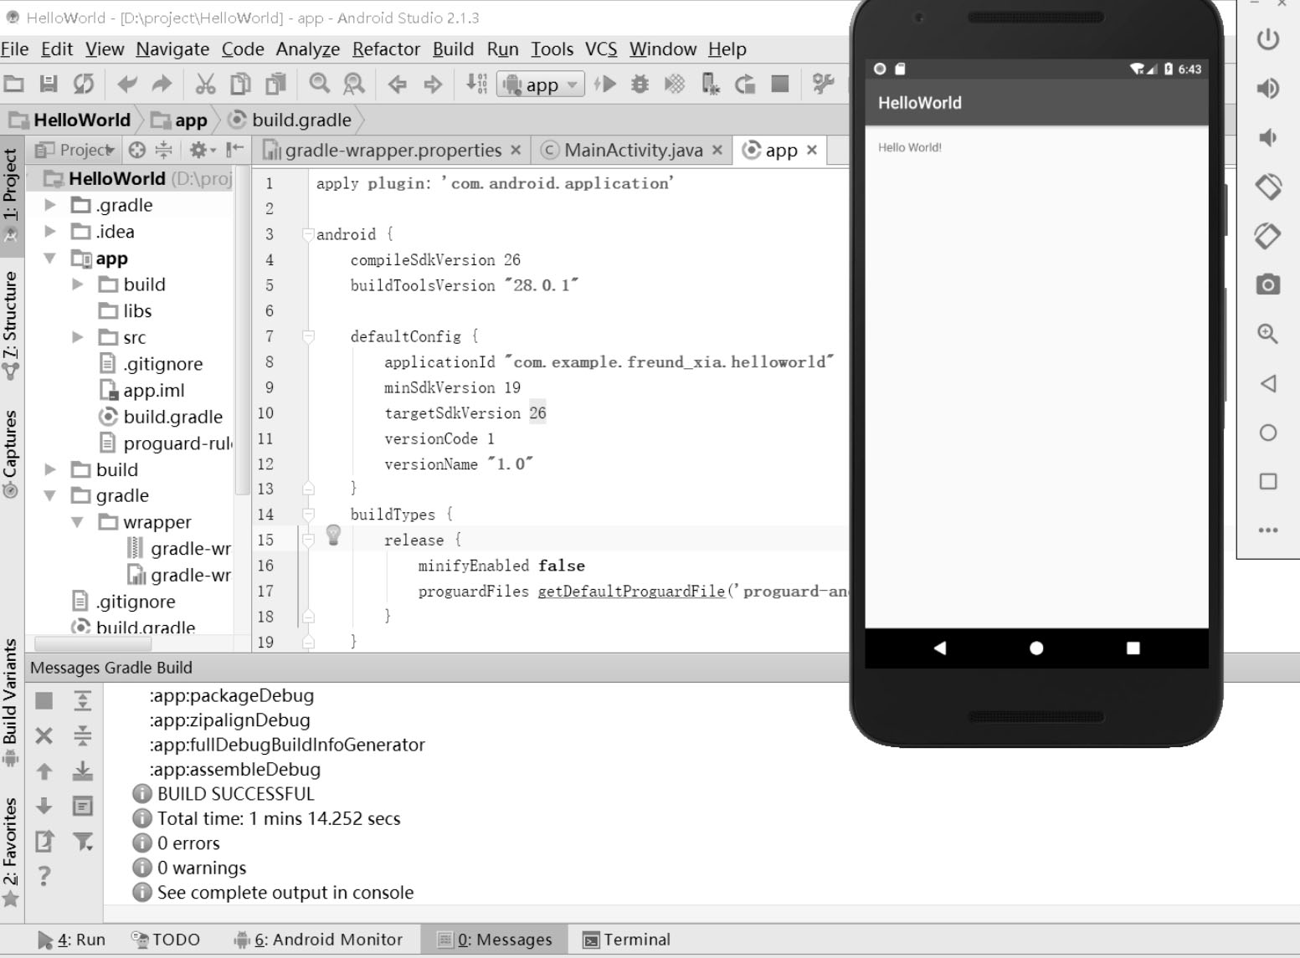
Task: Click the navigate Back arrow icon
Action: tap(398, 84)
